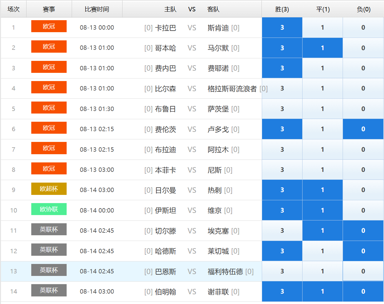Click the 胜(3) column header
384x304 pixels.
(282, 9)
